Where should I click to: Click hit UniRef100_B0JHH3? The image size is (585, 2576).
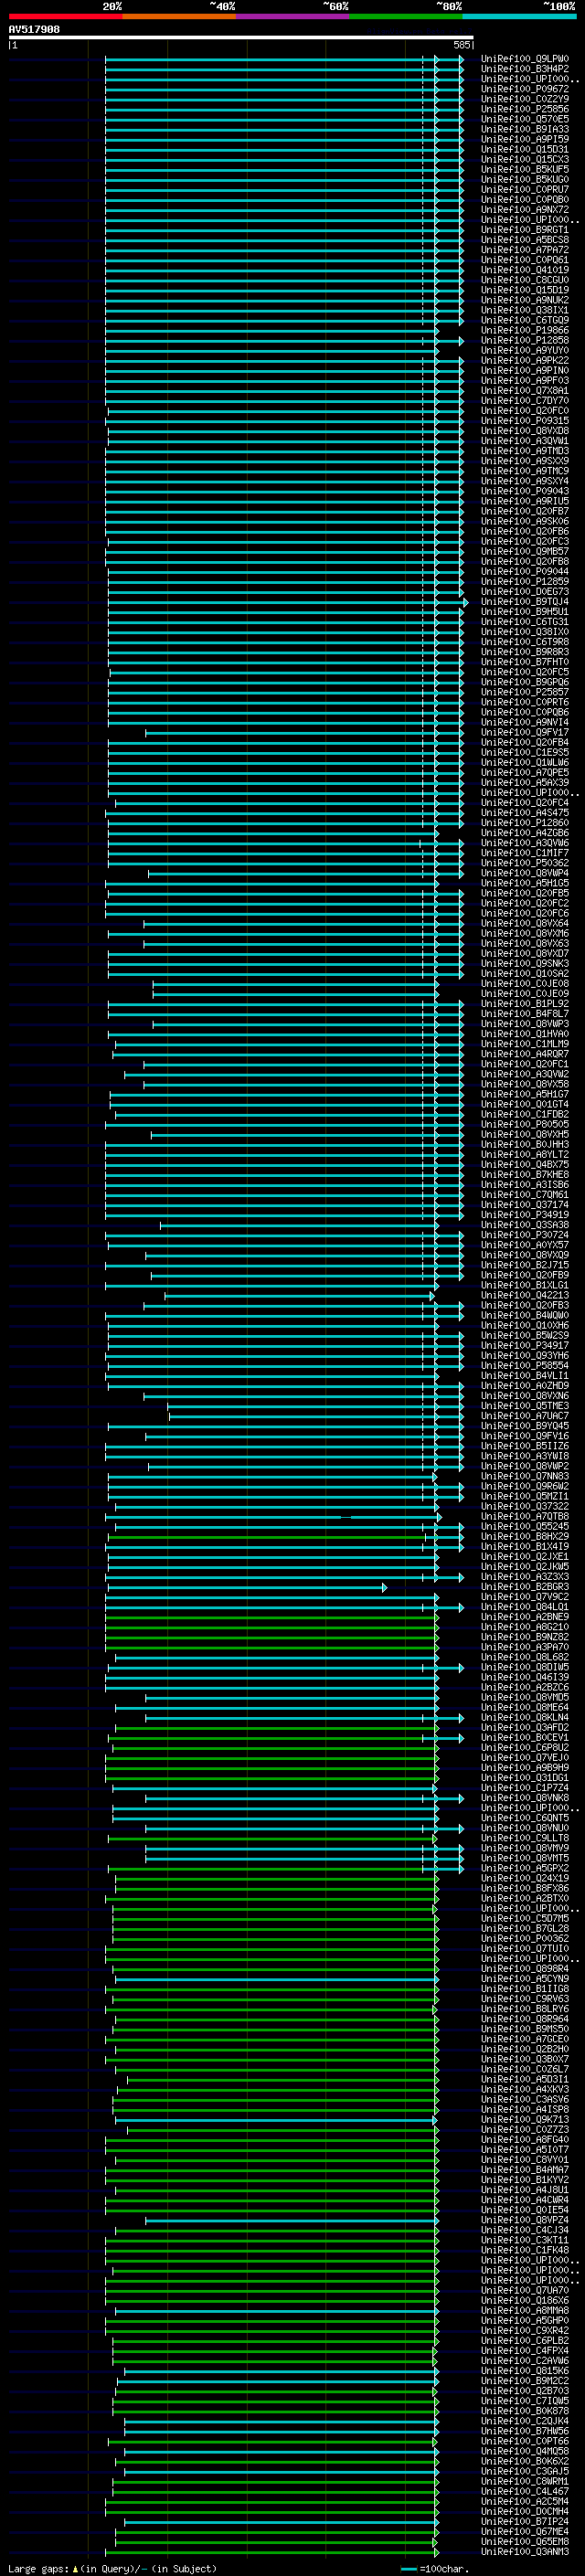[525, 1145]
